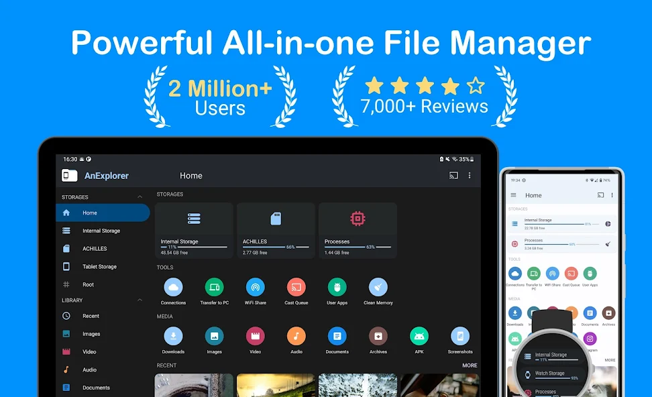
Task: Open the Connections cloud tool
Action: coord(173,288)
